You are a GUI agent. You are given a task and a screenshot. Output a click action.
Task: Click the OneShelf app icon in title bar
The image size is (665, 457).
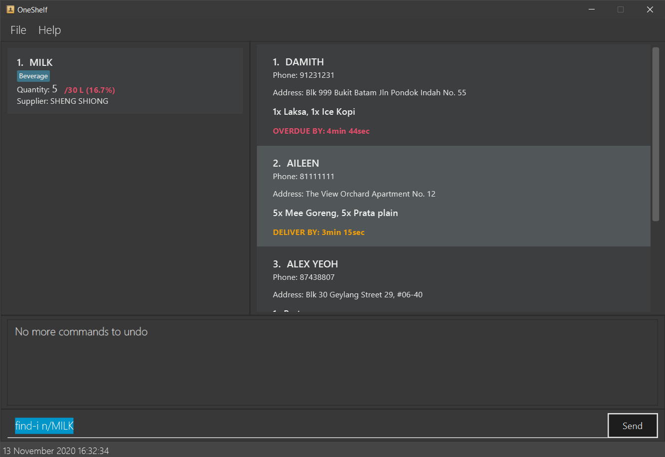pos(10,9)
